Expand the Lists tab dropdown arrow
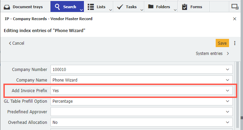The image size is (243, 130). (x=111, y=10)
